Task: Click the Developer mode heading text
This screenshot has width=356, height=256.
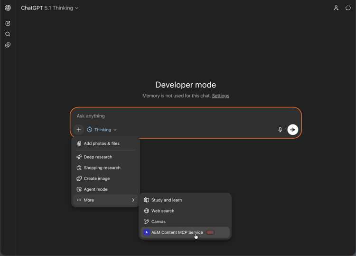Action: point(186,85)
